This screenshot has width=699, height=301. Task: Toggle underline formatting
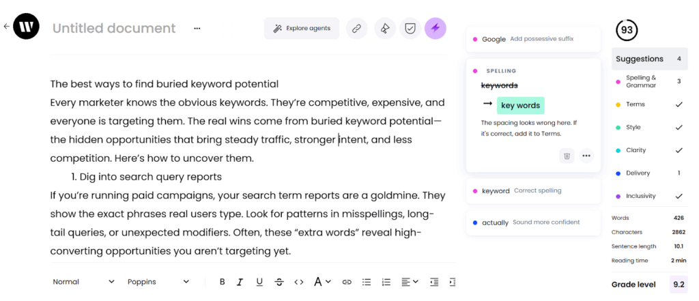(x=259, y=282)
